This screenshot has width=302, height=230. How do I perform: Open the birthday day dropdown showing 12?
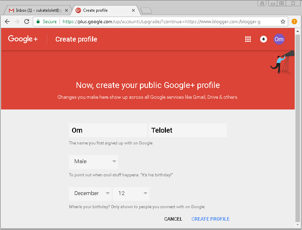click(x=131, y=194)
